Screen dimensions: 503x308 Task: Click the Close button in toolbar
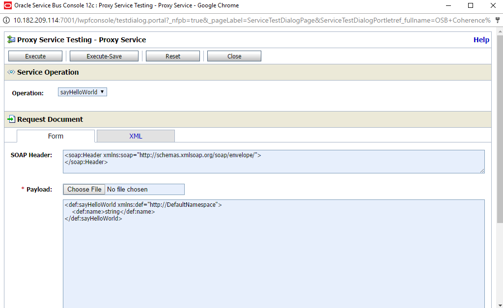click(x=234, y=56)
